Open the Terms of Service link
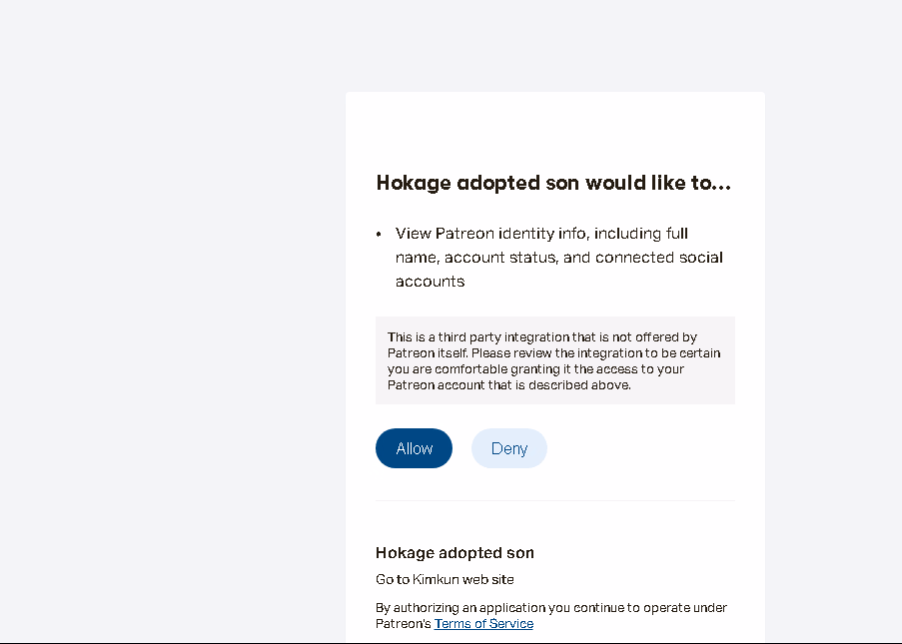The image size is (902, 644). coord(483,624)
